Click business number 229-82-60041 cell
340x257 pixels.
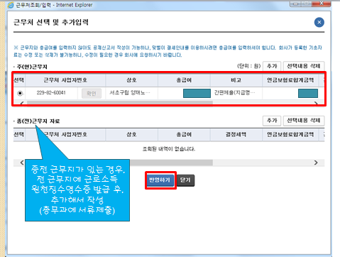tap(51, 93)
